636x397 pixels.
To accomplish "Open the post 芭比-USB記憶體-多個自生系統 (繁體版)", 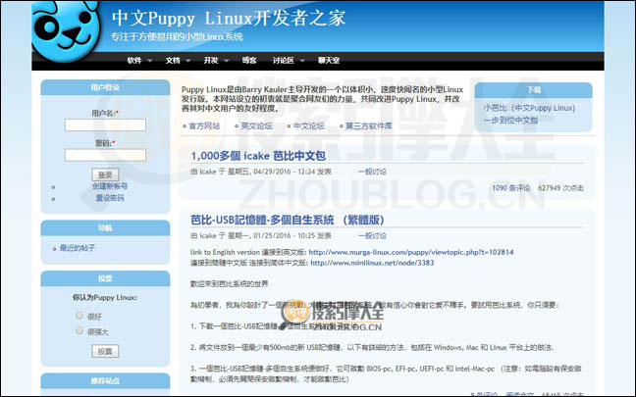I will 288,220.
